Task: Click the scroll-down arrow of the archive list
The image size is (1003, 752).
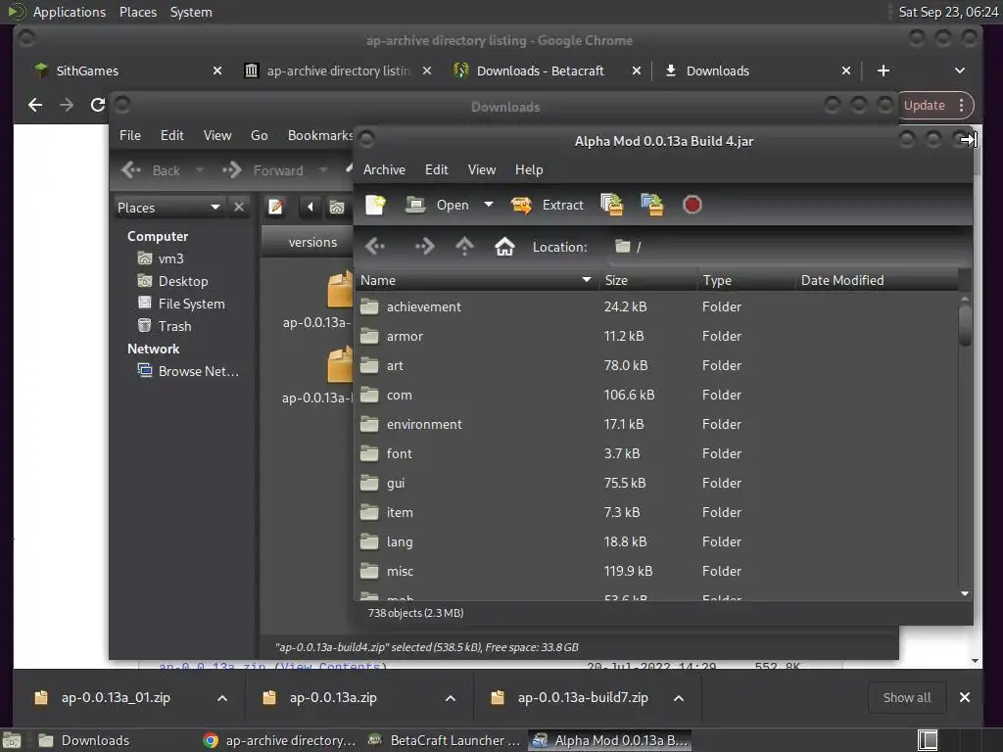Action: tap(965, 593)
